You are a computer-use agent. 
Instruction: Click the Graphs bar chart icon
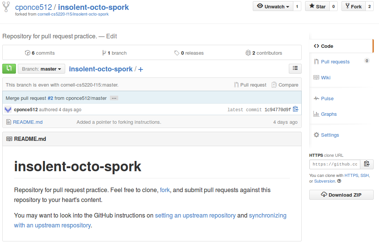pyautogui.click(x=316, y=114)
